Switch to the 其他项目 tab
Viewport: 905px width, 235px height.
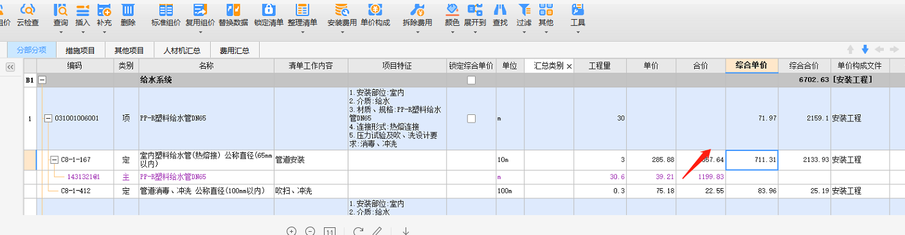click(129, 50)
